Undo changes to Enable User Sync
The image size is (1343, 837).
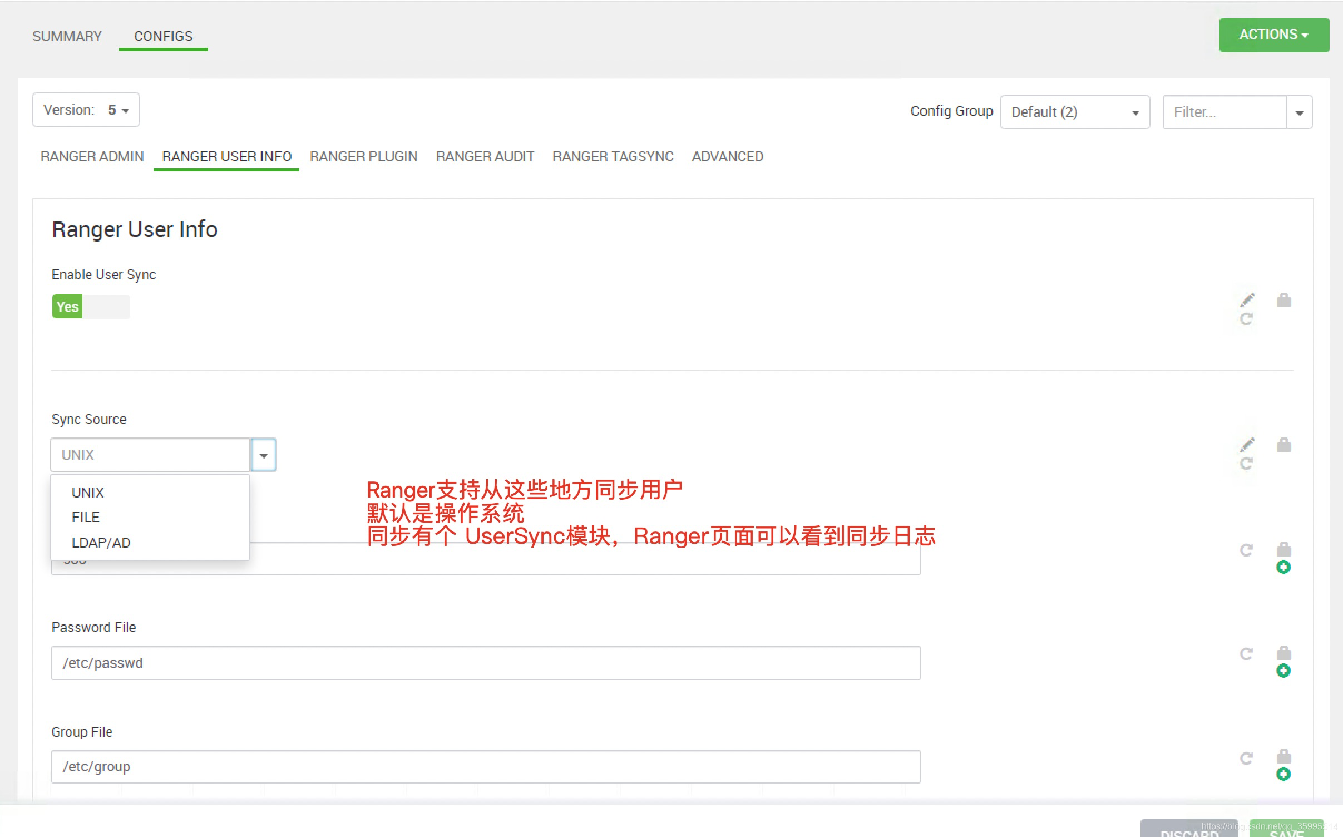click(1246, 319)
